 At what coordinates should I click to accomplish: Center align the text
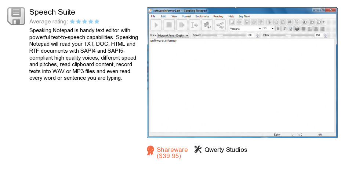pos(316,29)
